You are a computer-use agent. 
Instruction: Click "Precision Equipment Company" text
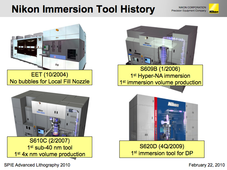tap(189, 11)
